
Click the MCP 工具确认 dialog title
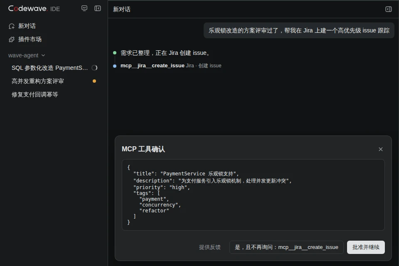(143, 149)
